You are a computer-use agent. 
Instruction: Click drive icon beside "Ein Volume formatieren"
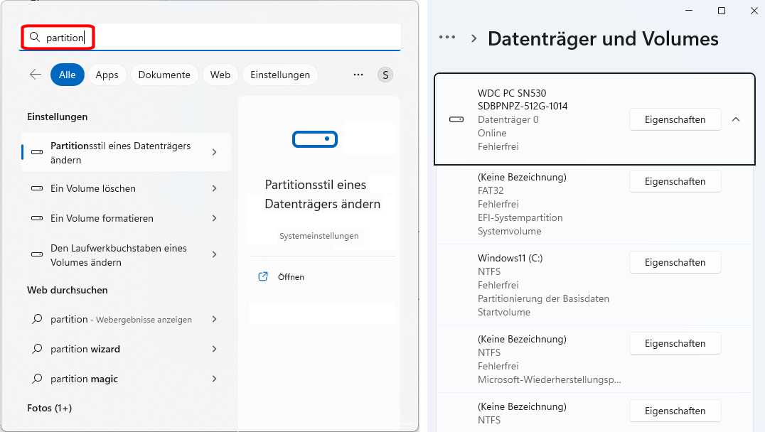point(36,218)
